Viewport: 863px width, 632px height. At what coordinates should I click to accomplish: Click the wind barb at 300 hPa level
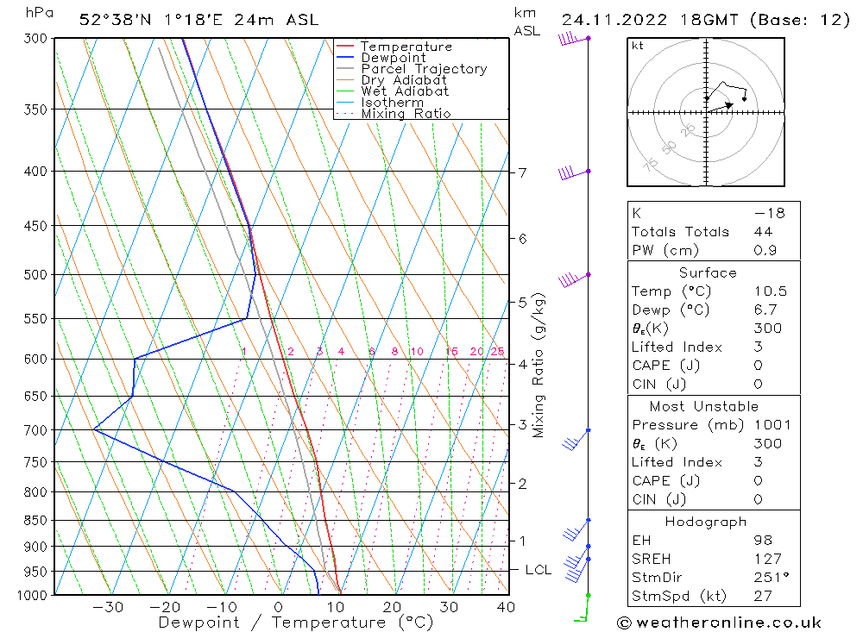pos(574,39)
